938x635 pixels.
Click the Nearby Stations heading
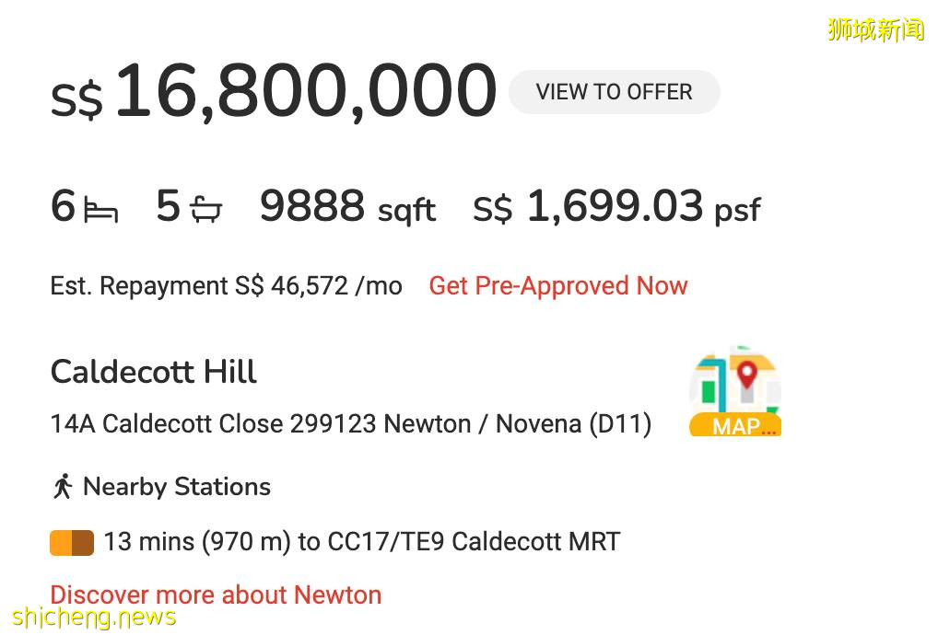coord(177,487)
